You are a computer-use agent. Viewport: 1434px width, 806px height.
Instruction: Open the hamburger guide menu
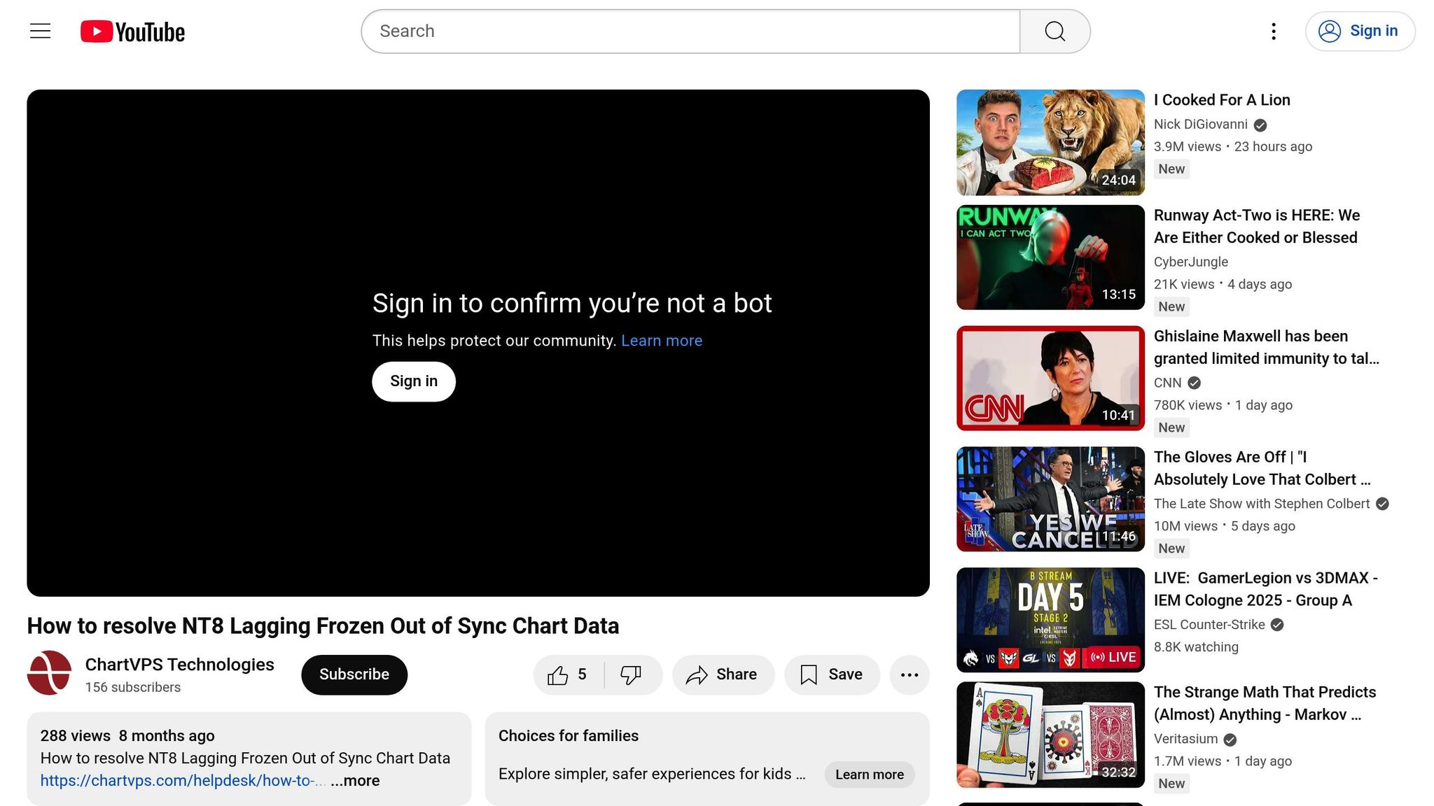click(40, 31)
